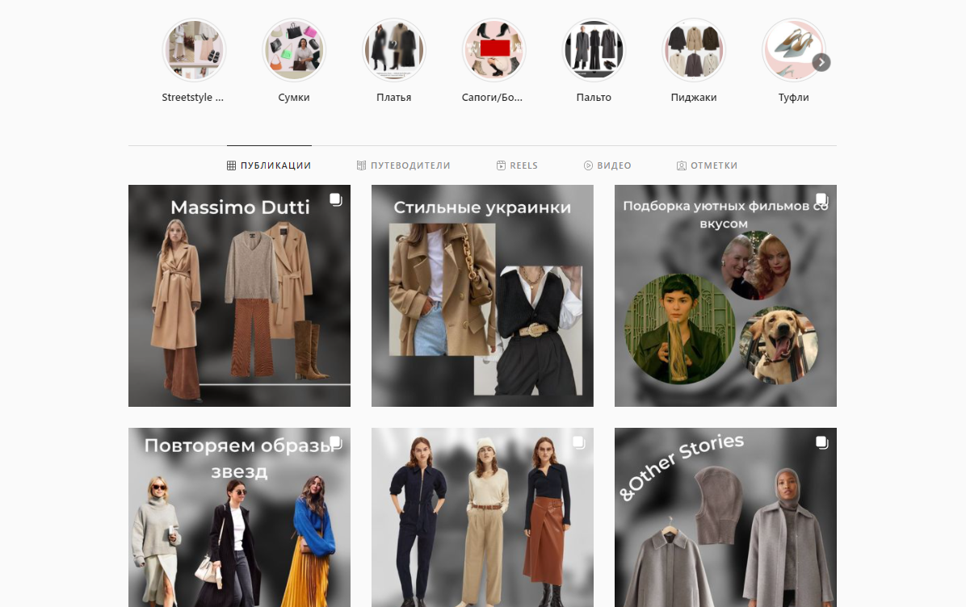Open the Streetstyle story highlight
The height and width of the screenshot is (607, 966).
pyautogui.click(x=194, y=50)
